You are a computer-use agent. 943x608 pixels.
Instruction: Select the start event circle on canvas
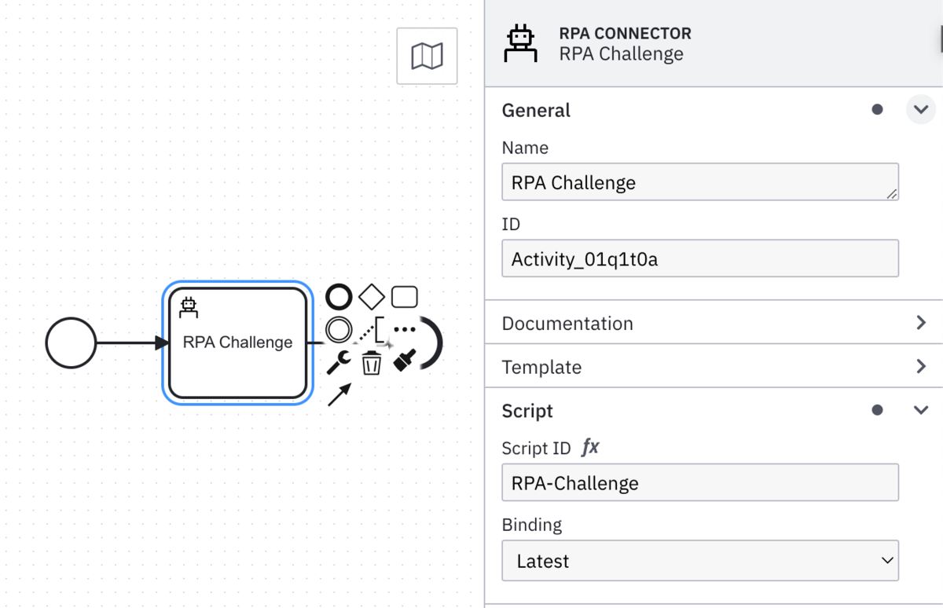click(x=71, y=342)
